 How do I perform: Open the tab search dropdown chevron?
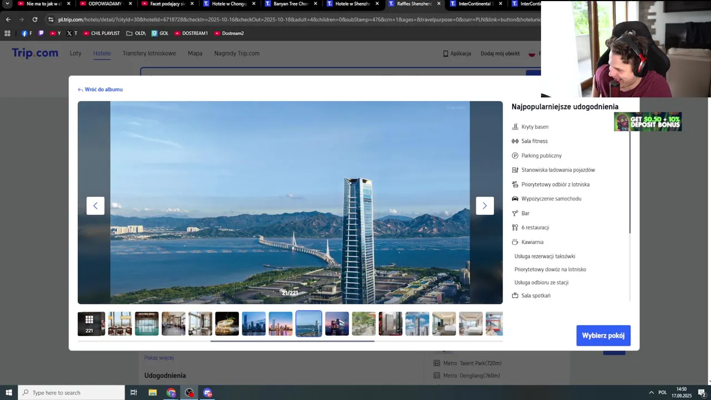[7, 4]
